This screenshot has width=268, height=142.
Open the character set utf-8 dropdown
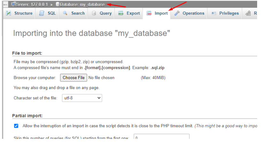pyautogui.click(x=82, y=98)
